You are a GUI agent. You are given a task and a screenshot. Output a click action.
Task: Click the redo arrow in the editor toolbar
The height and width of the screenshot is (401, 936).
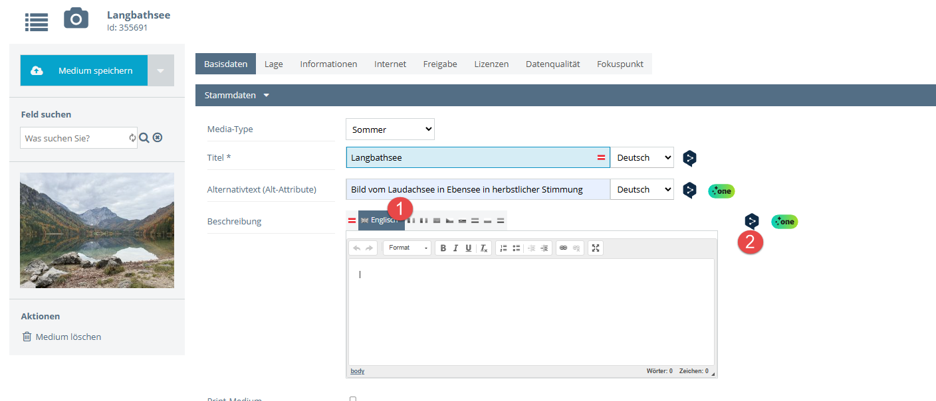coord(370,248)
